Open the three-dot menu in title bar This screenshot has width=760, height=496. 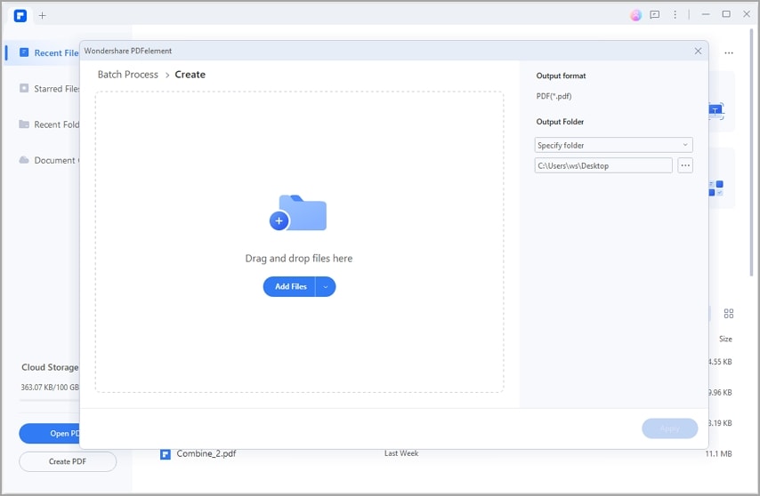click(x=675, y=15)
